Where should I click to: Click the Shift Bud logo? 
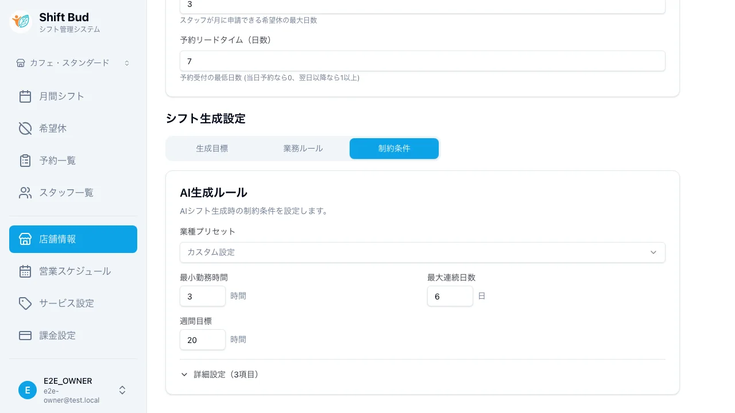(21, 21)
